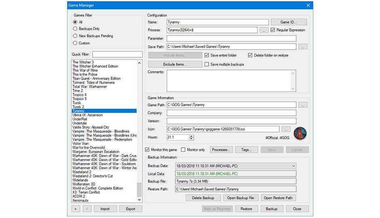Select Torment: Tides of Numenera entry
The image size is (380, 218).
(x=93, y=82)
